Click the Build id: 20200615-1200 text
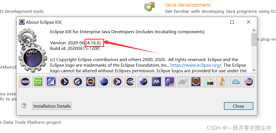Screen dimensions: 276x133 coord(75,49)
